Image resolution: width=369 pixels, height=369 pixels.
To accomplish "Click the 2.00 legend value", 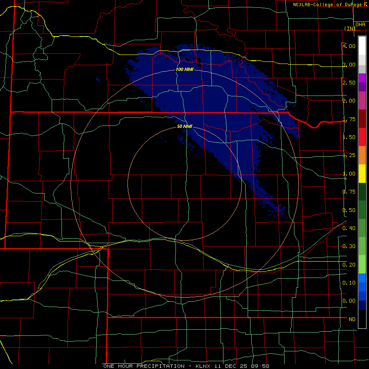I will click(x=349, y=101).
